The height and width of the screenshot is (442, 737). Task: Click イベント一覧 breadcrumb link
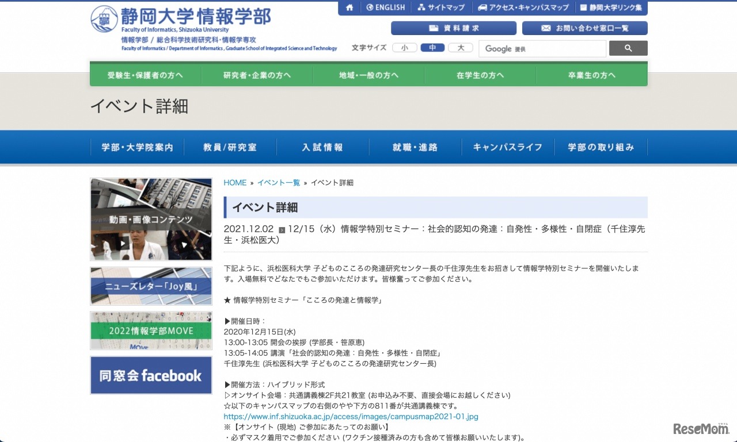click(x=279, y=183)
